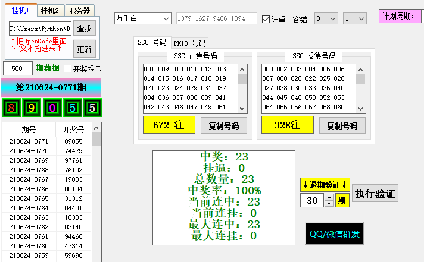Click draw number 00104 cell
The height and width of the screenshot is (262, 424).
[73, 189]
